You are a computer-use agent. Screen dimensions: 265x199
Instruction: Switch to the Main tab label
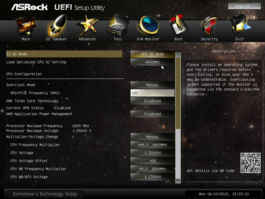[x=26, y=39]
